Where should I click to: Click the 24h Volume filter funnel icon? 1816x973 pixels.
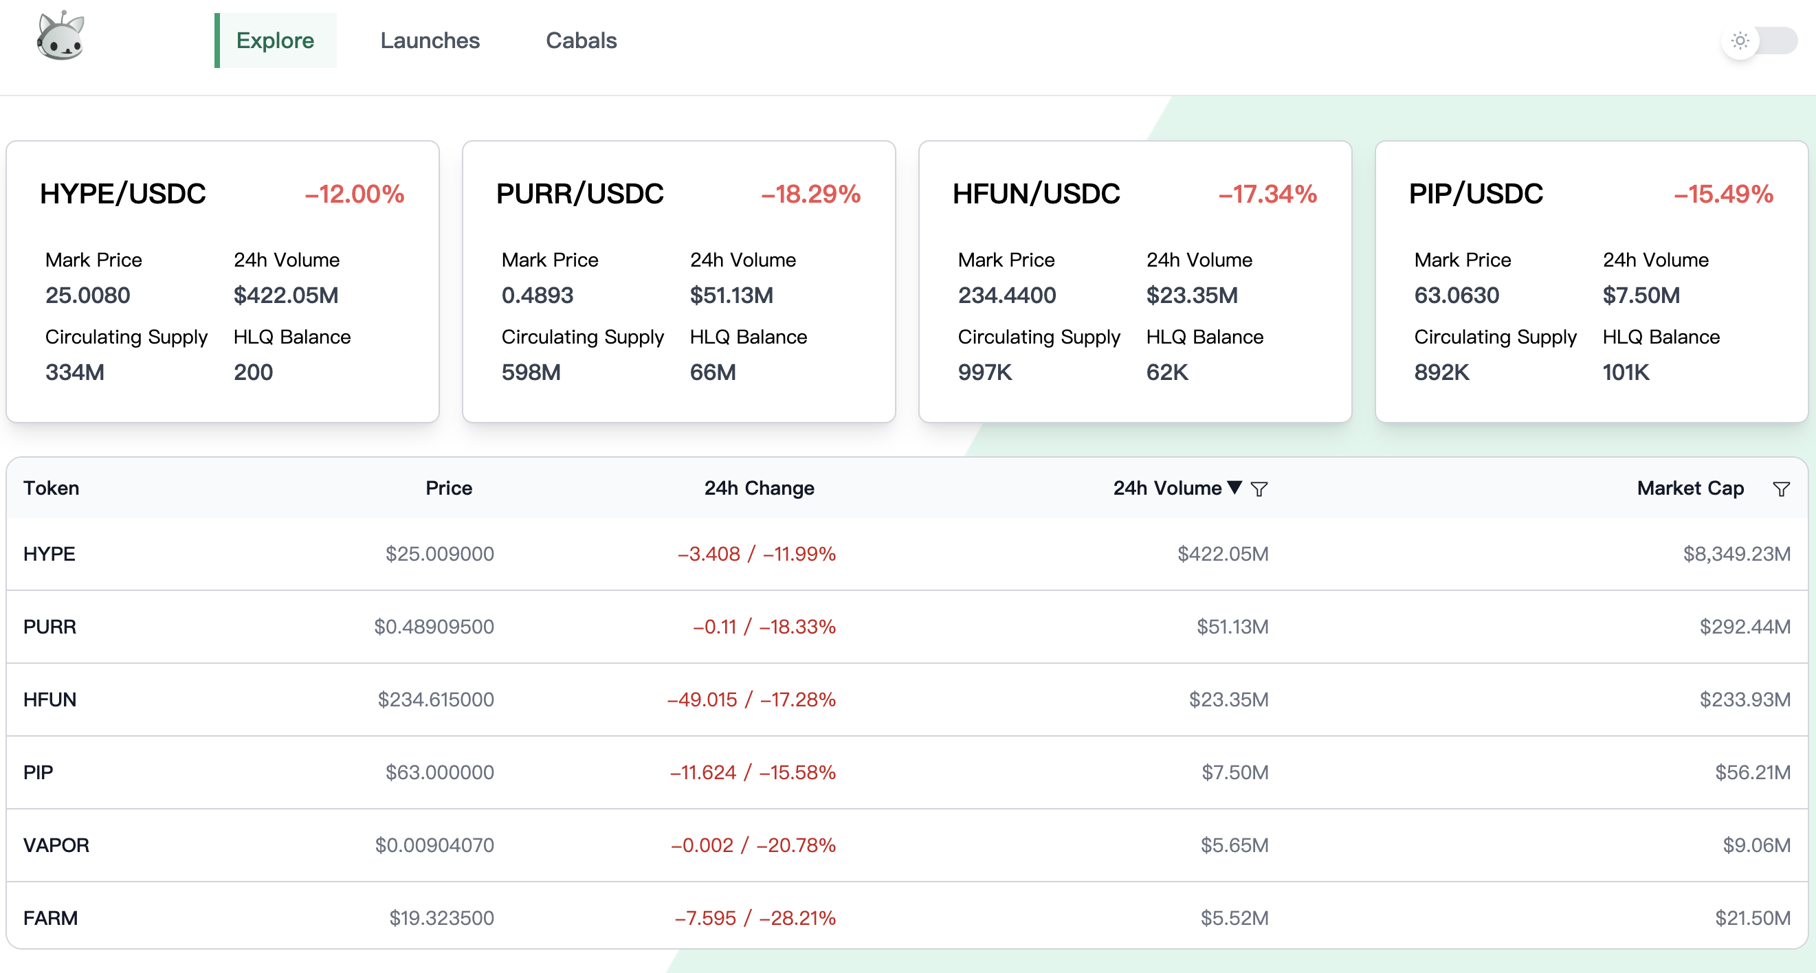click(1259, 489)
